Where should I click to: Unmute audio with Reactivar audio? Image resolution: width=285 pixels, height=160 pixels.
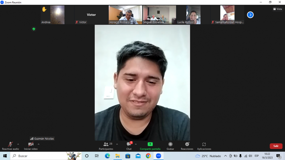coord(10,146)
